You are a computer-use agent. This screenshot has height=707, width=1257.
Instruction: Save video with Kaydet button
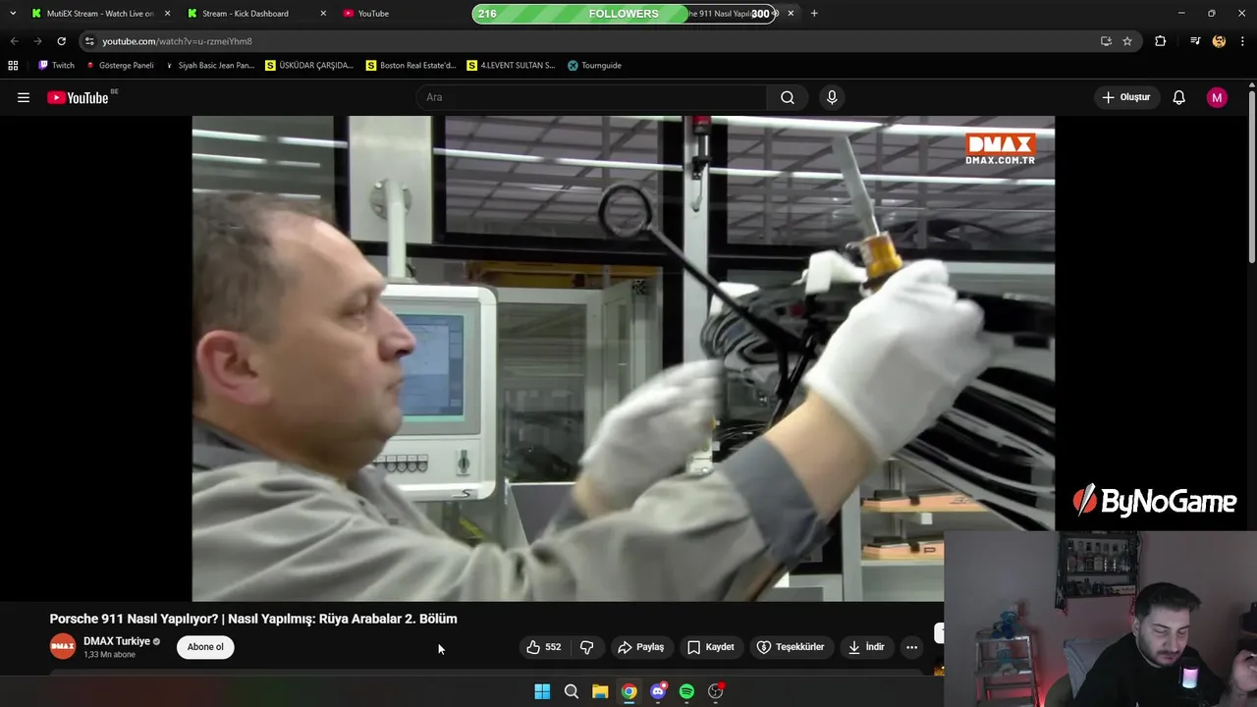(x=710, y=647)
